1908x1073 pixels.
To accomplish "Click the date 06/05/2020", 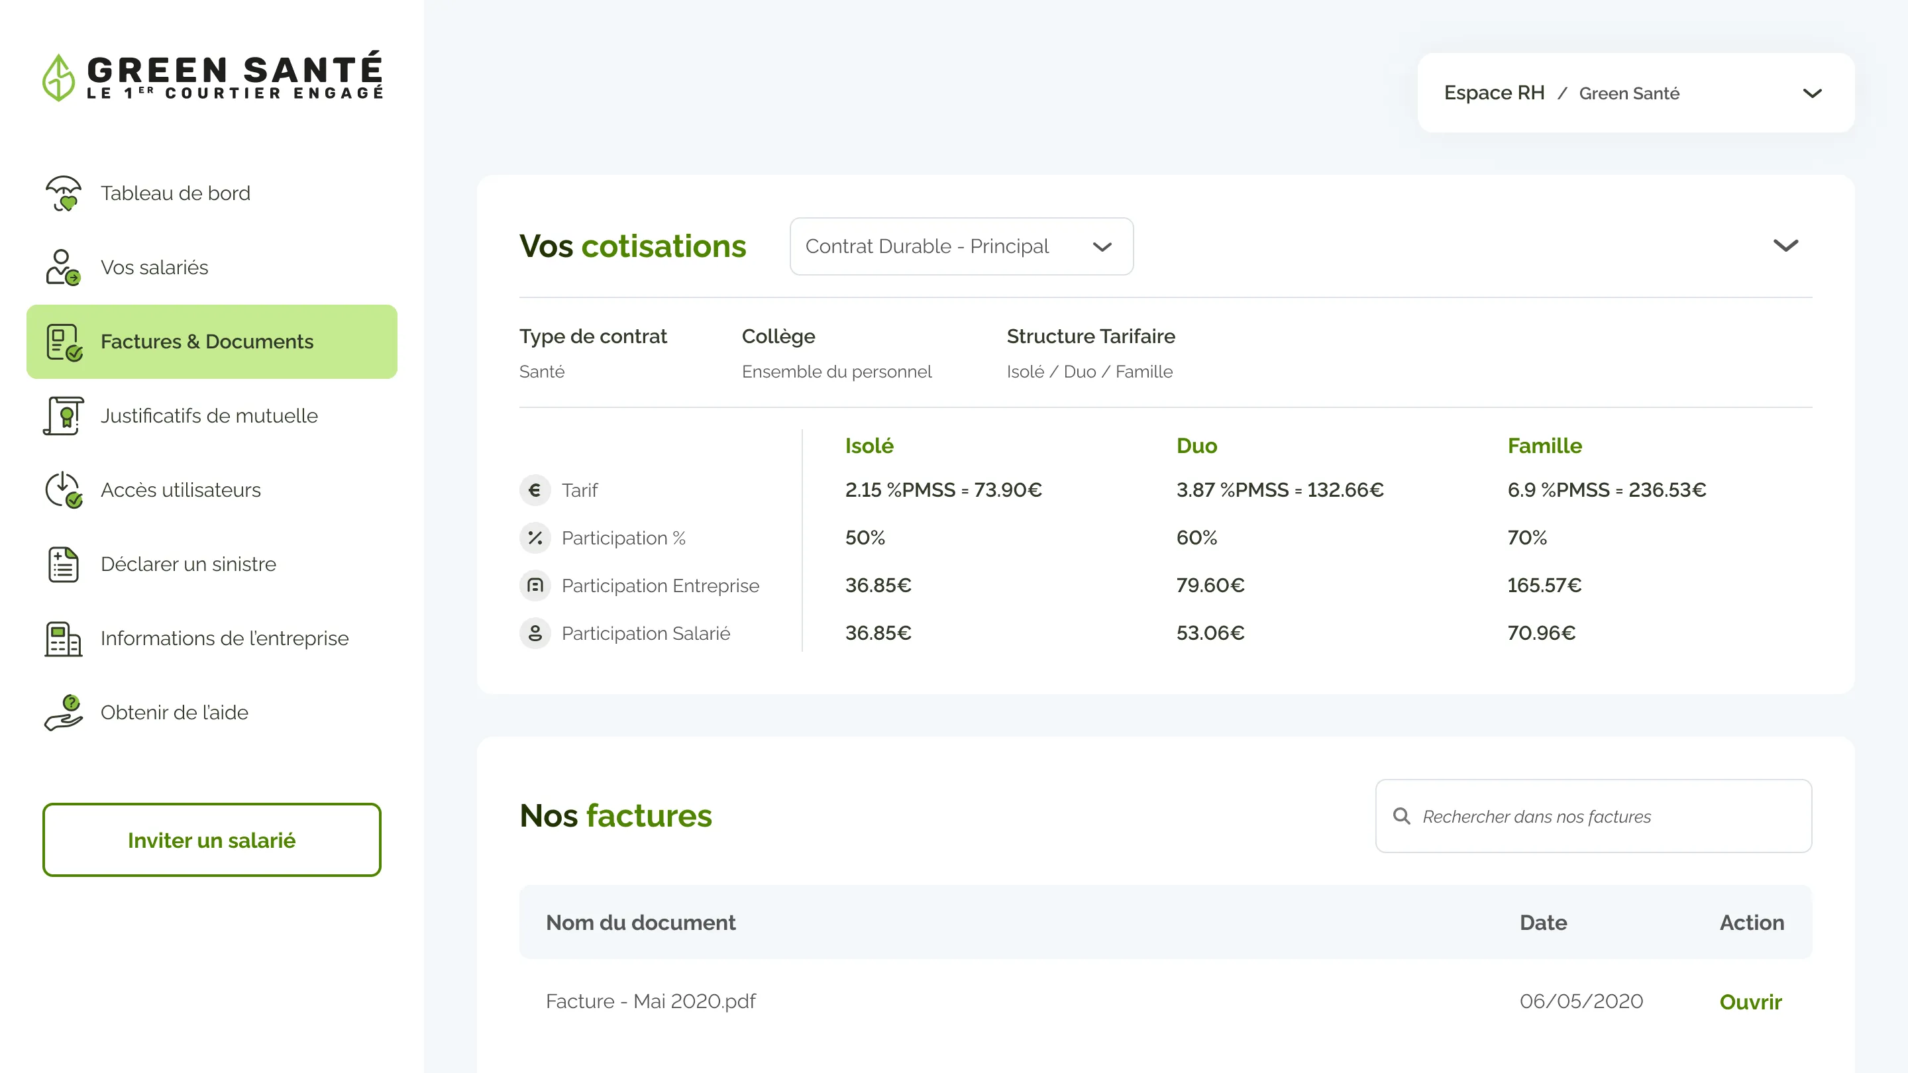I will tap(1581, 1001).
